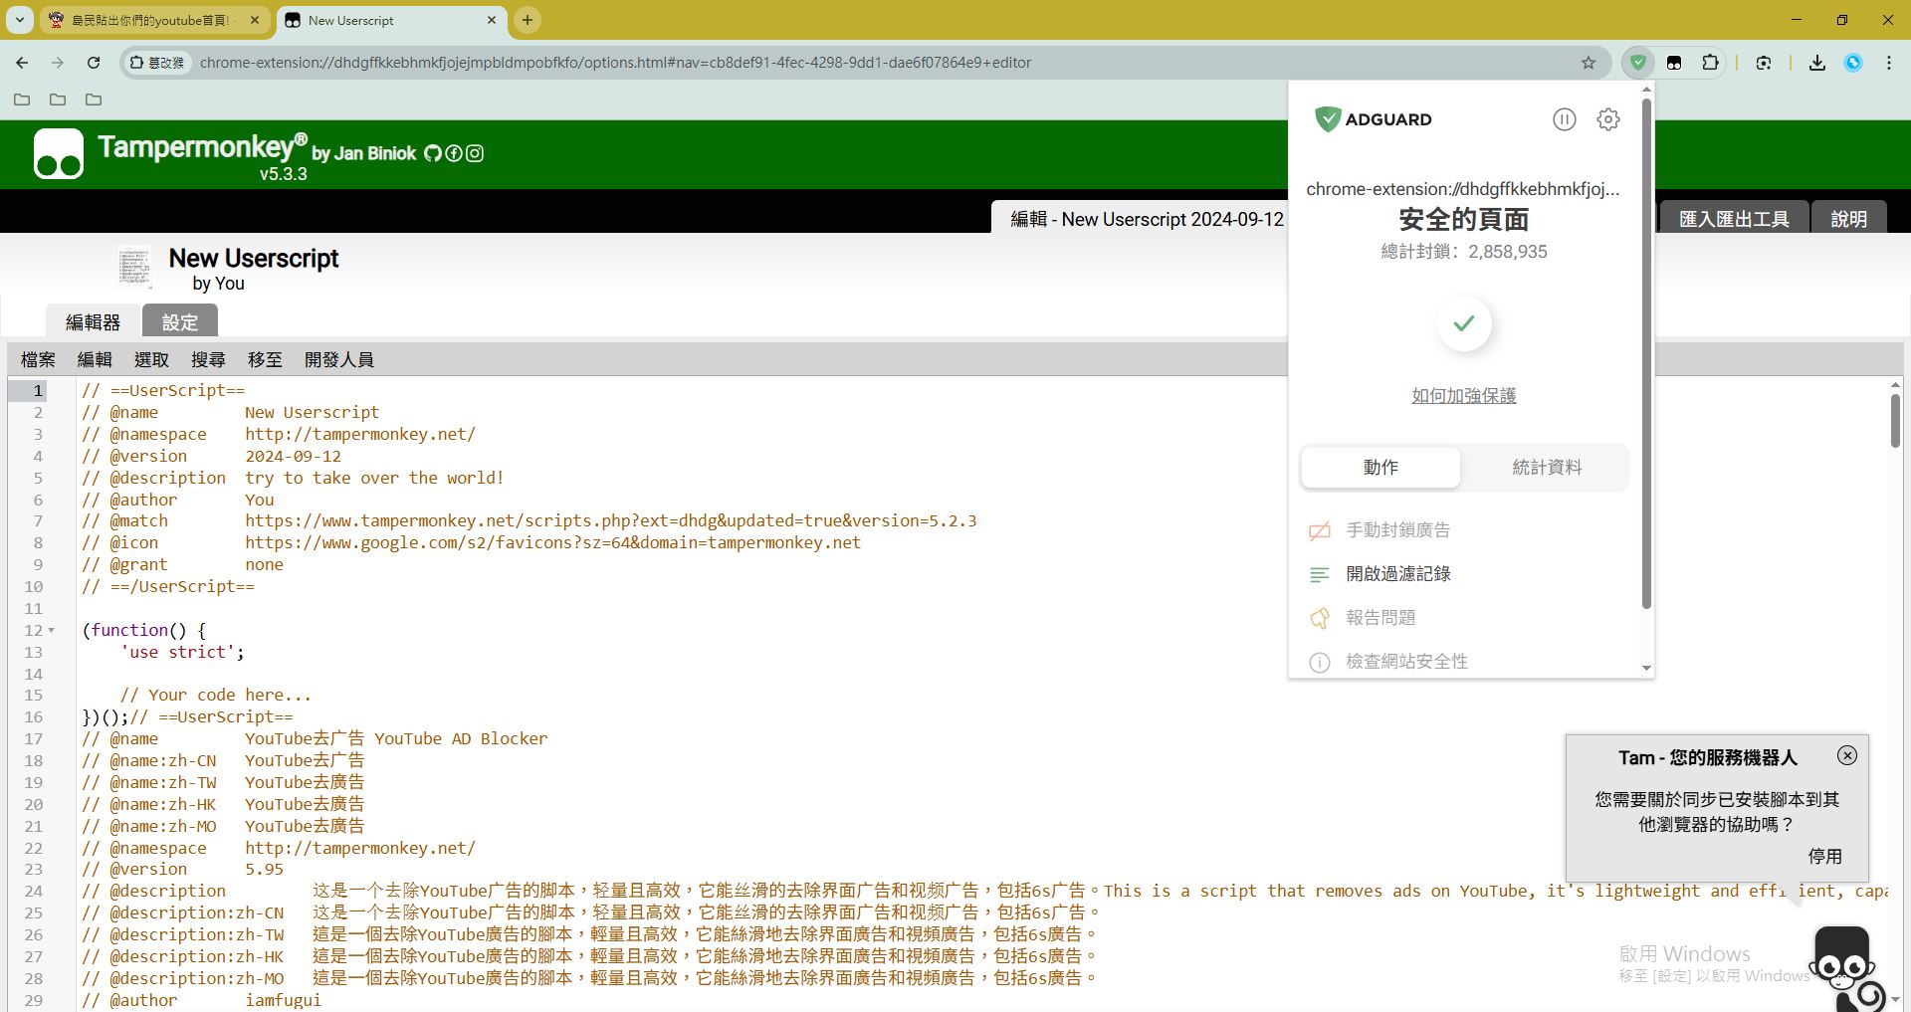Close the Tam assistant popup
1911x1012 pixels.
tap(1847, 755)
